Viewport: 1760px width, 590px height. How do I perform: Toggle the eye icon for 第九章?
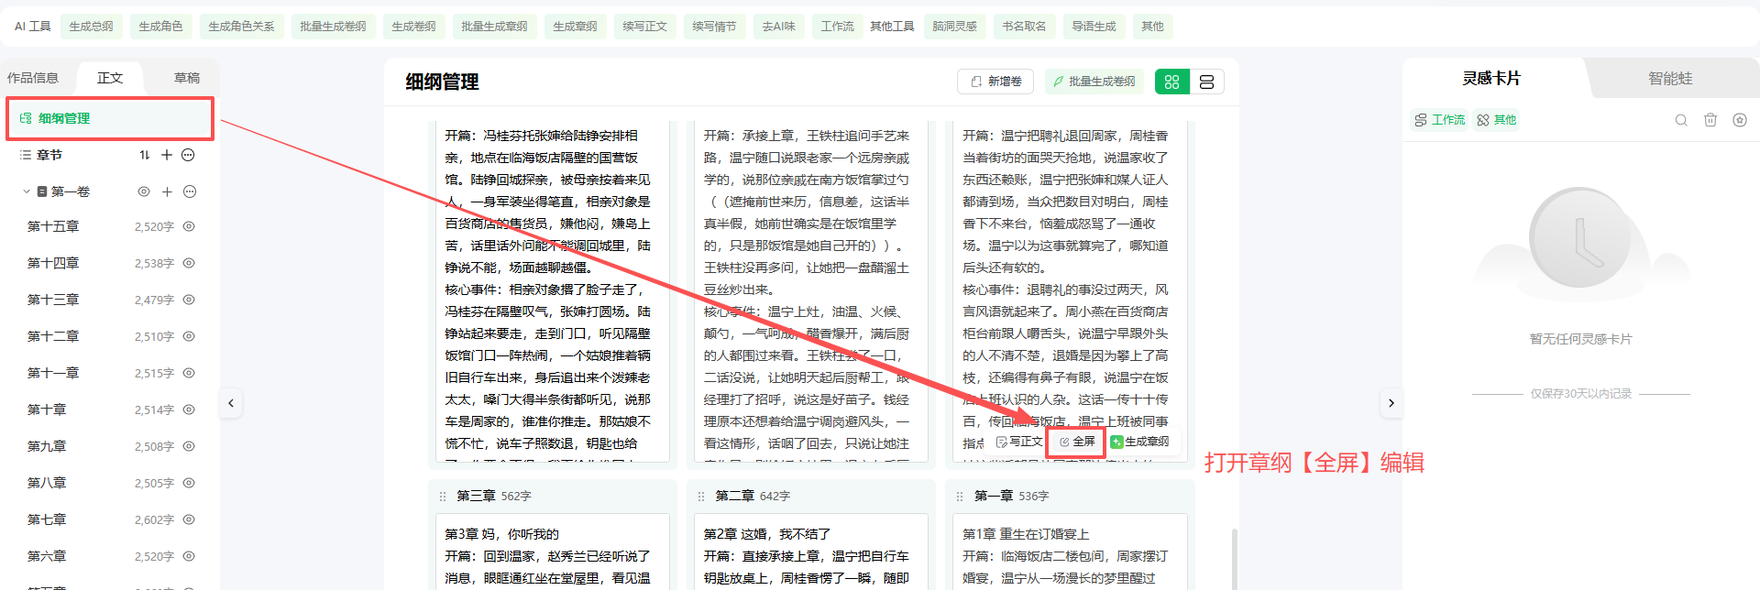coord(189,446)
